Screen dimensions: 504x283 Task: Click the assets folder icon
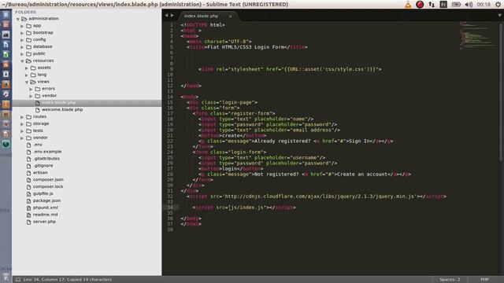(x=33, y=68)
